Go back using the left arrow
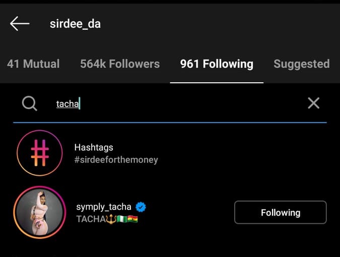The image size is (340, 257). (20, 24)
